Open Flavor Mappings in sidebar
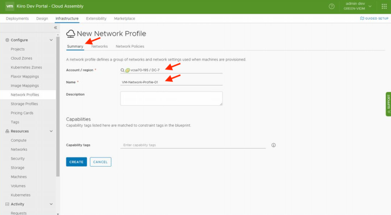 tap(24, 76)
